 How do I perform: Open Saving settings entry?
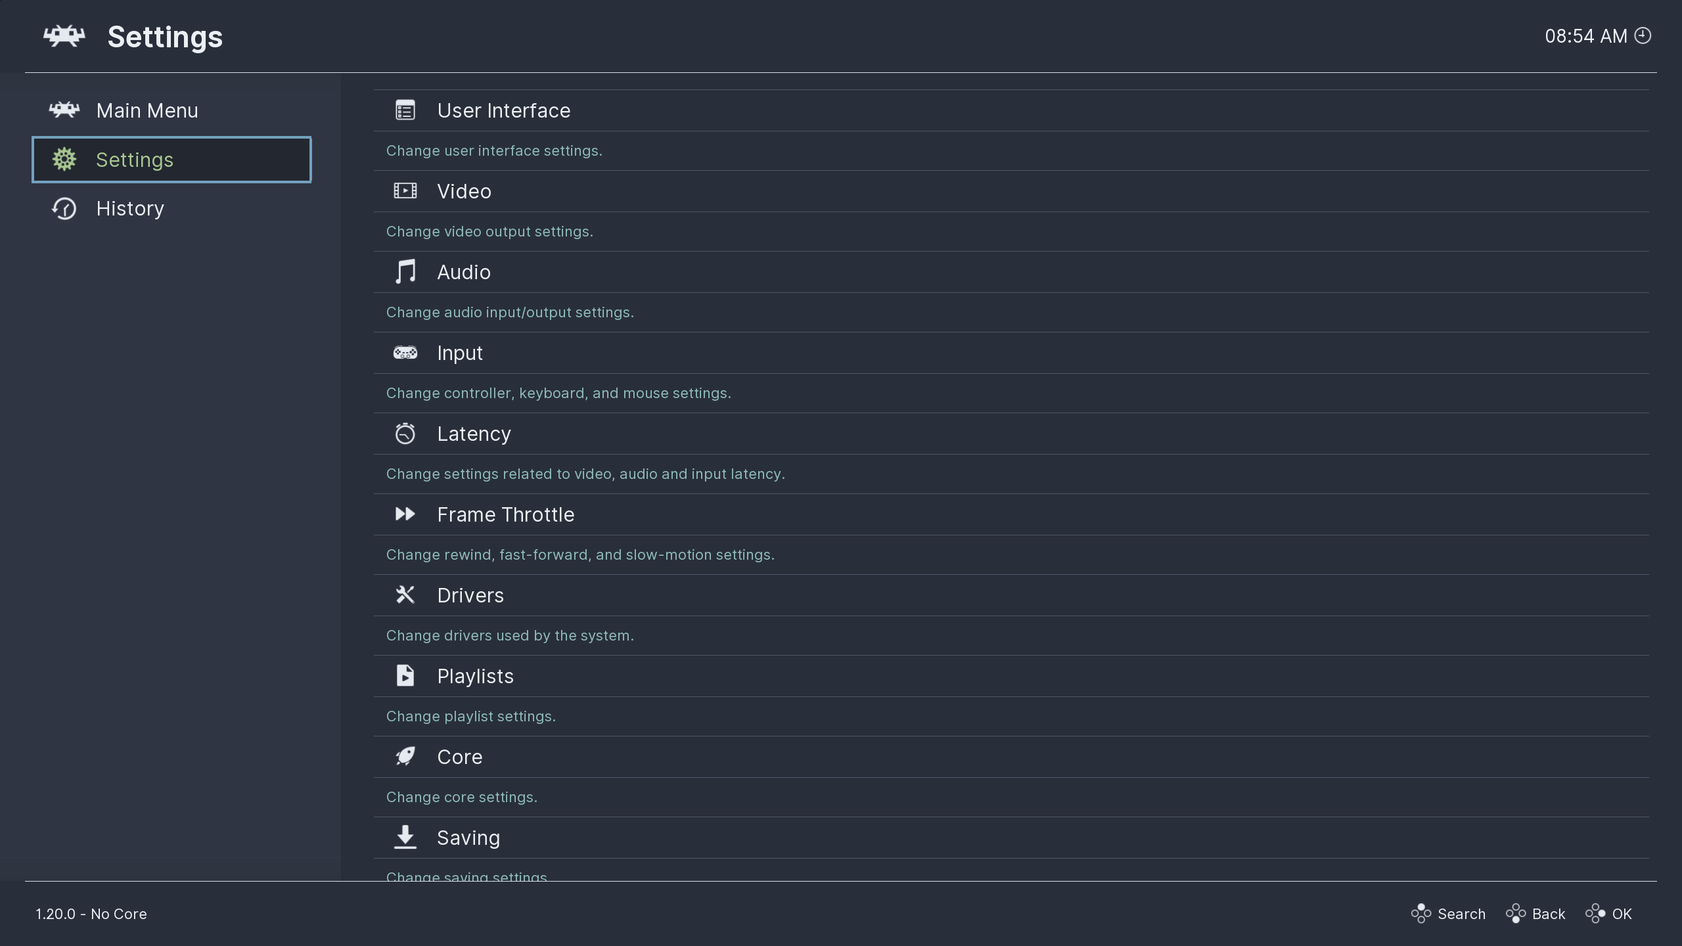click(1011, 838)
